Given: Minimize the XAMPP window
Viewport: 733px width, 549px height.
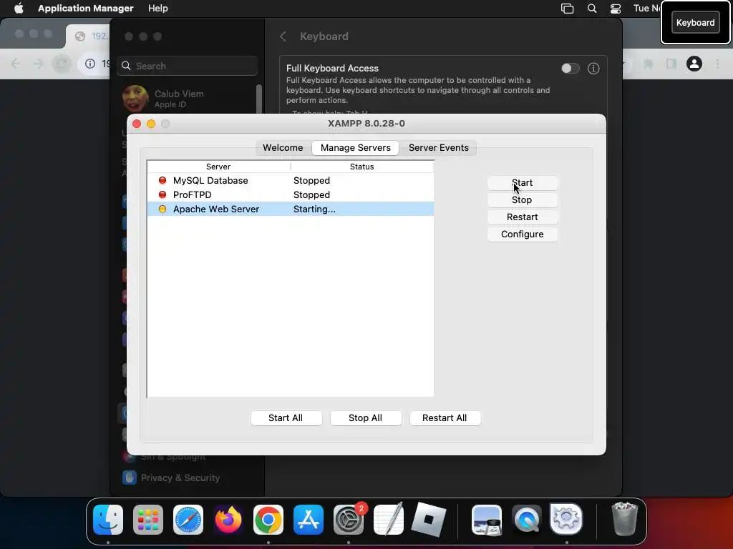Looking at the screenshot, I should [151, 124].
